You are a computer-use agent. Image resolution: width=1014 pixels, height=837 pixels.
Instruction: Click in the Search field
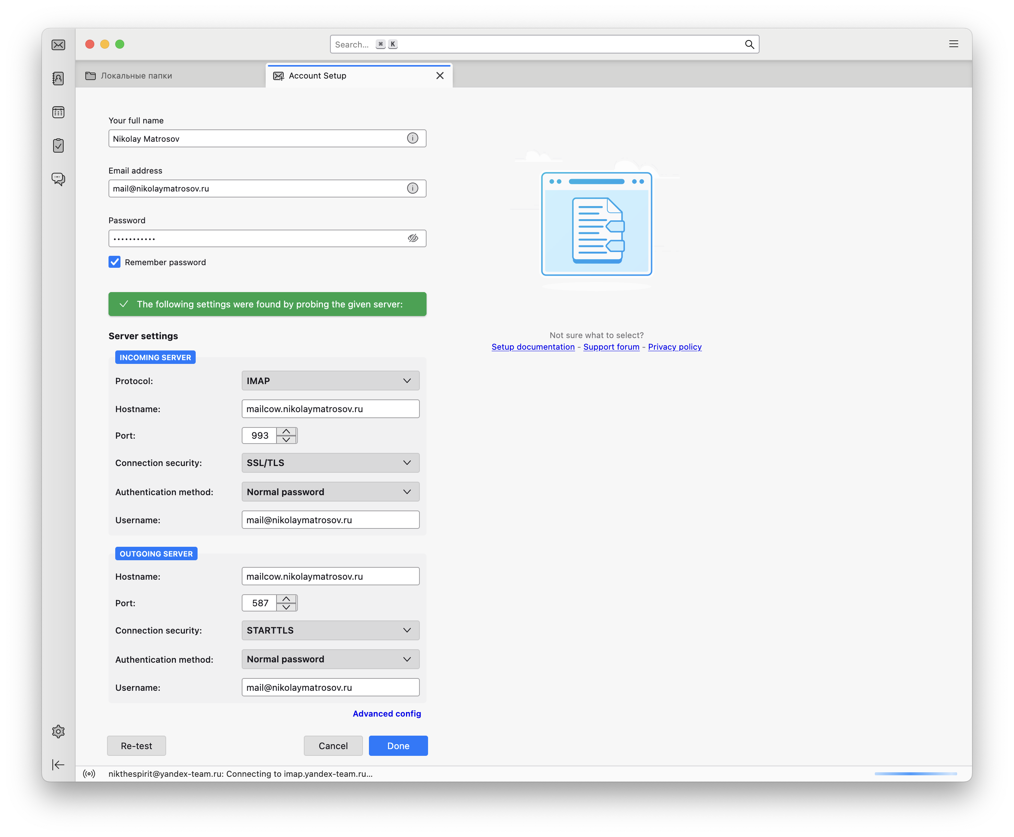(531, 44)
